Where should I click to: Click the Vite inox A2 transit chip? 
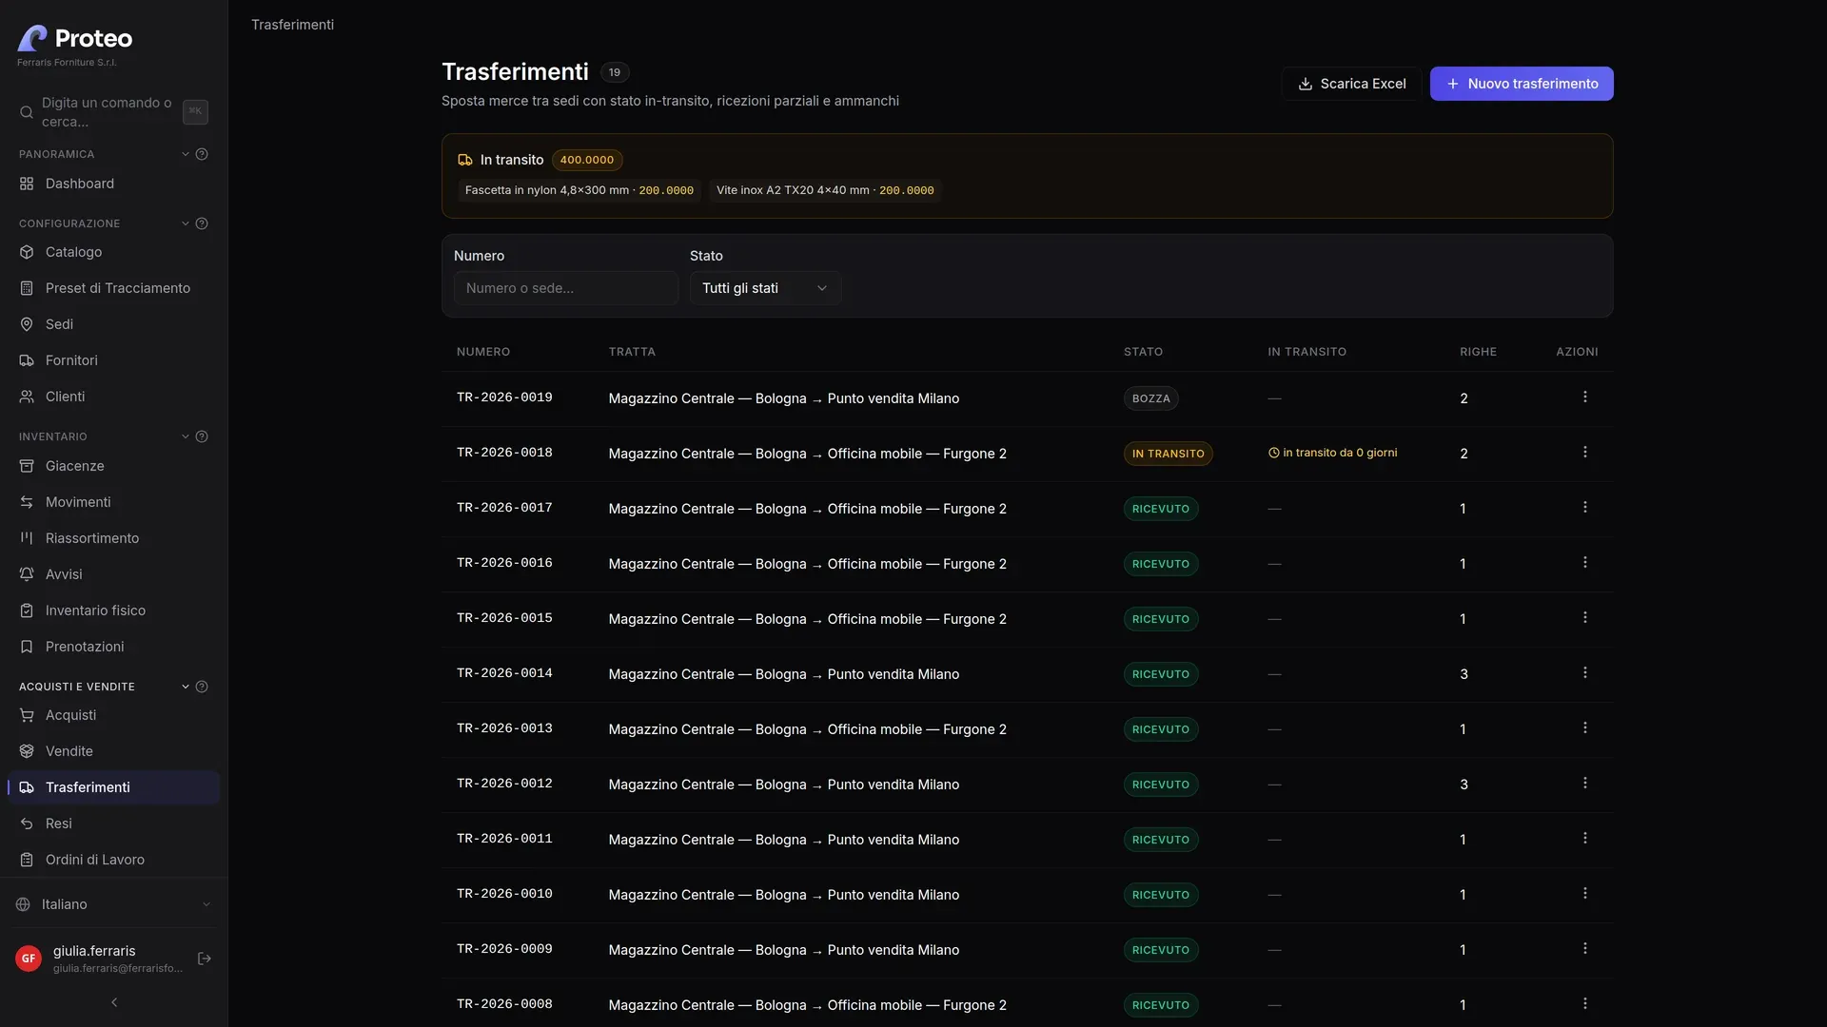825,190
